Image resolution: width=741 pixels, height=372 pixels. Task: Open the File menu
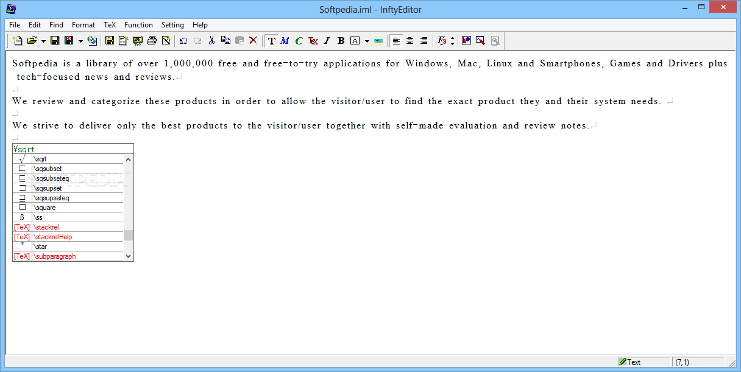[x=15, y=25]
